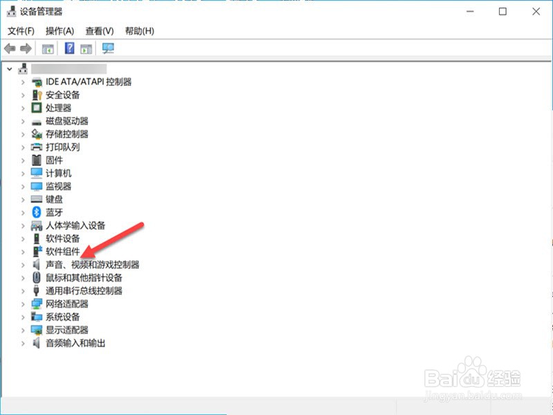Image resolution: width=553 pixels, height=415 pixels.
Task: Click the 安全设备 key icon
Action: click(37, 95)
